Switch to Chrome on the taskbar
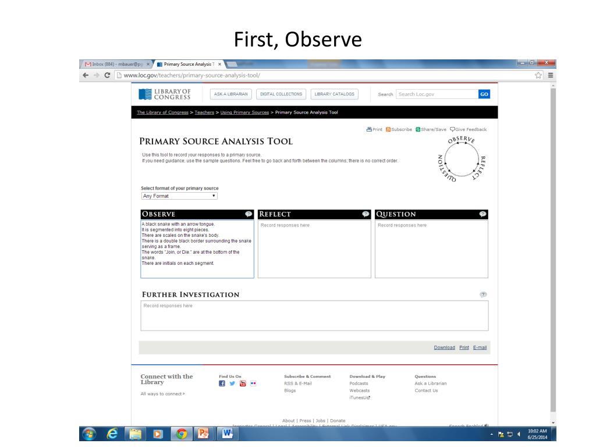This screenshot has height=447, width=596. [182, 434]
